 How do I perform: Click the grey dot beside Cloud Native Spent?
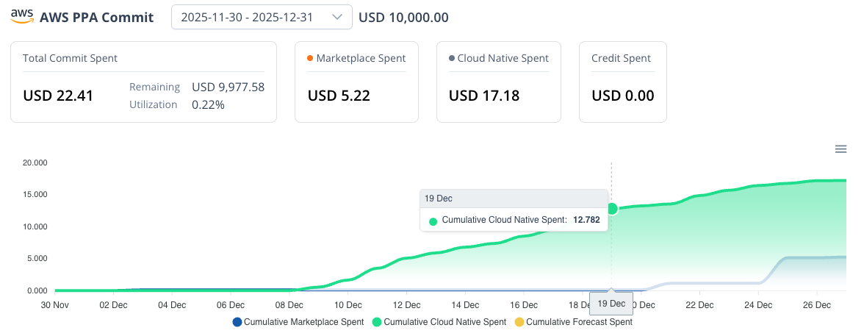tap(451, 58)
